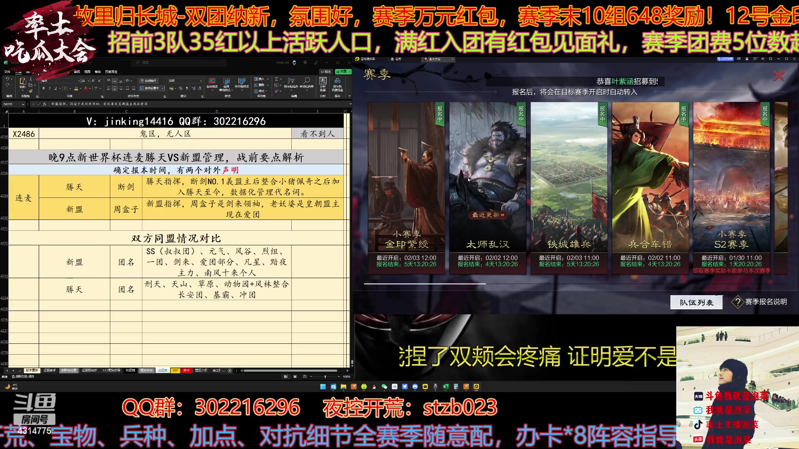Click Excel Format Painter brush icon
799x449 pixels.
coord(31,91)
